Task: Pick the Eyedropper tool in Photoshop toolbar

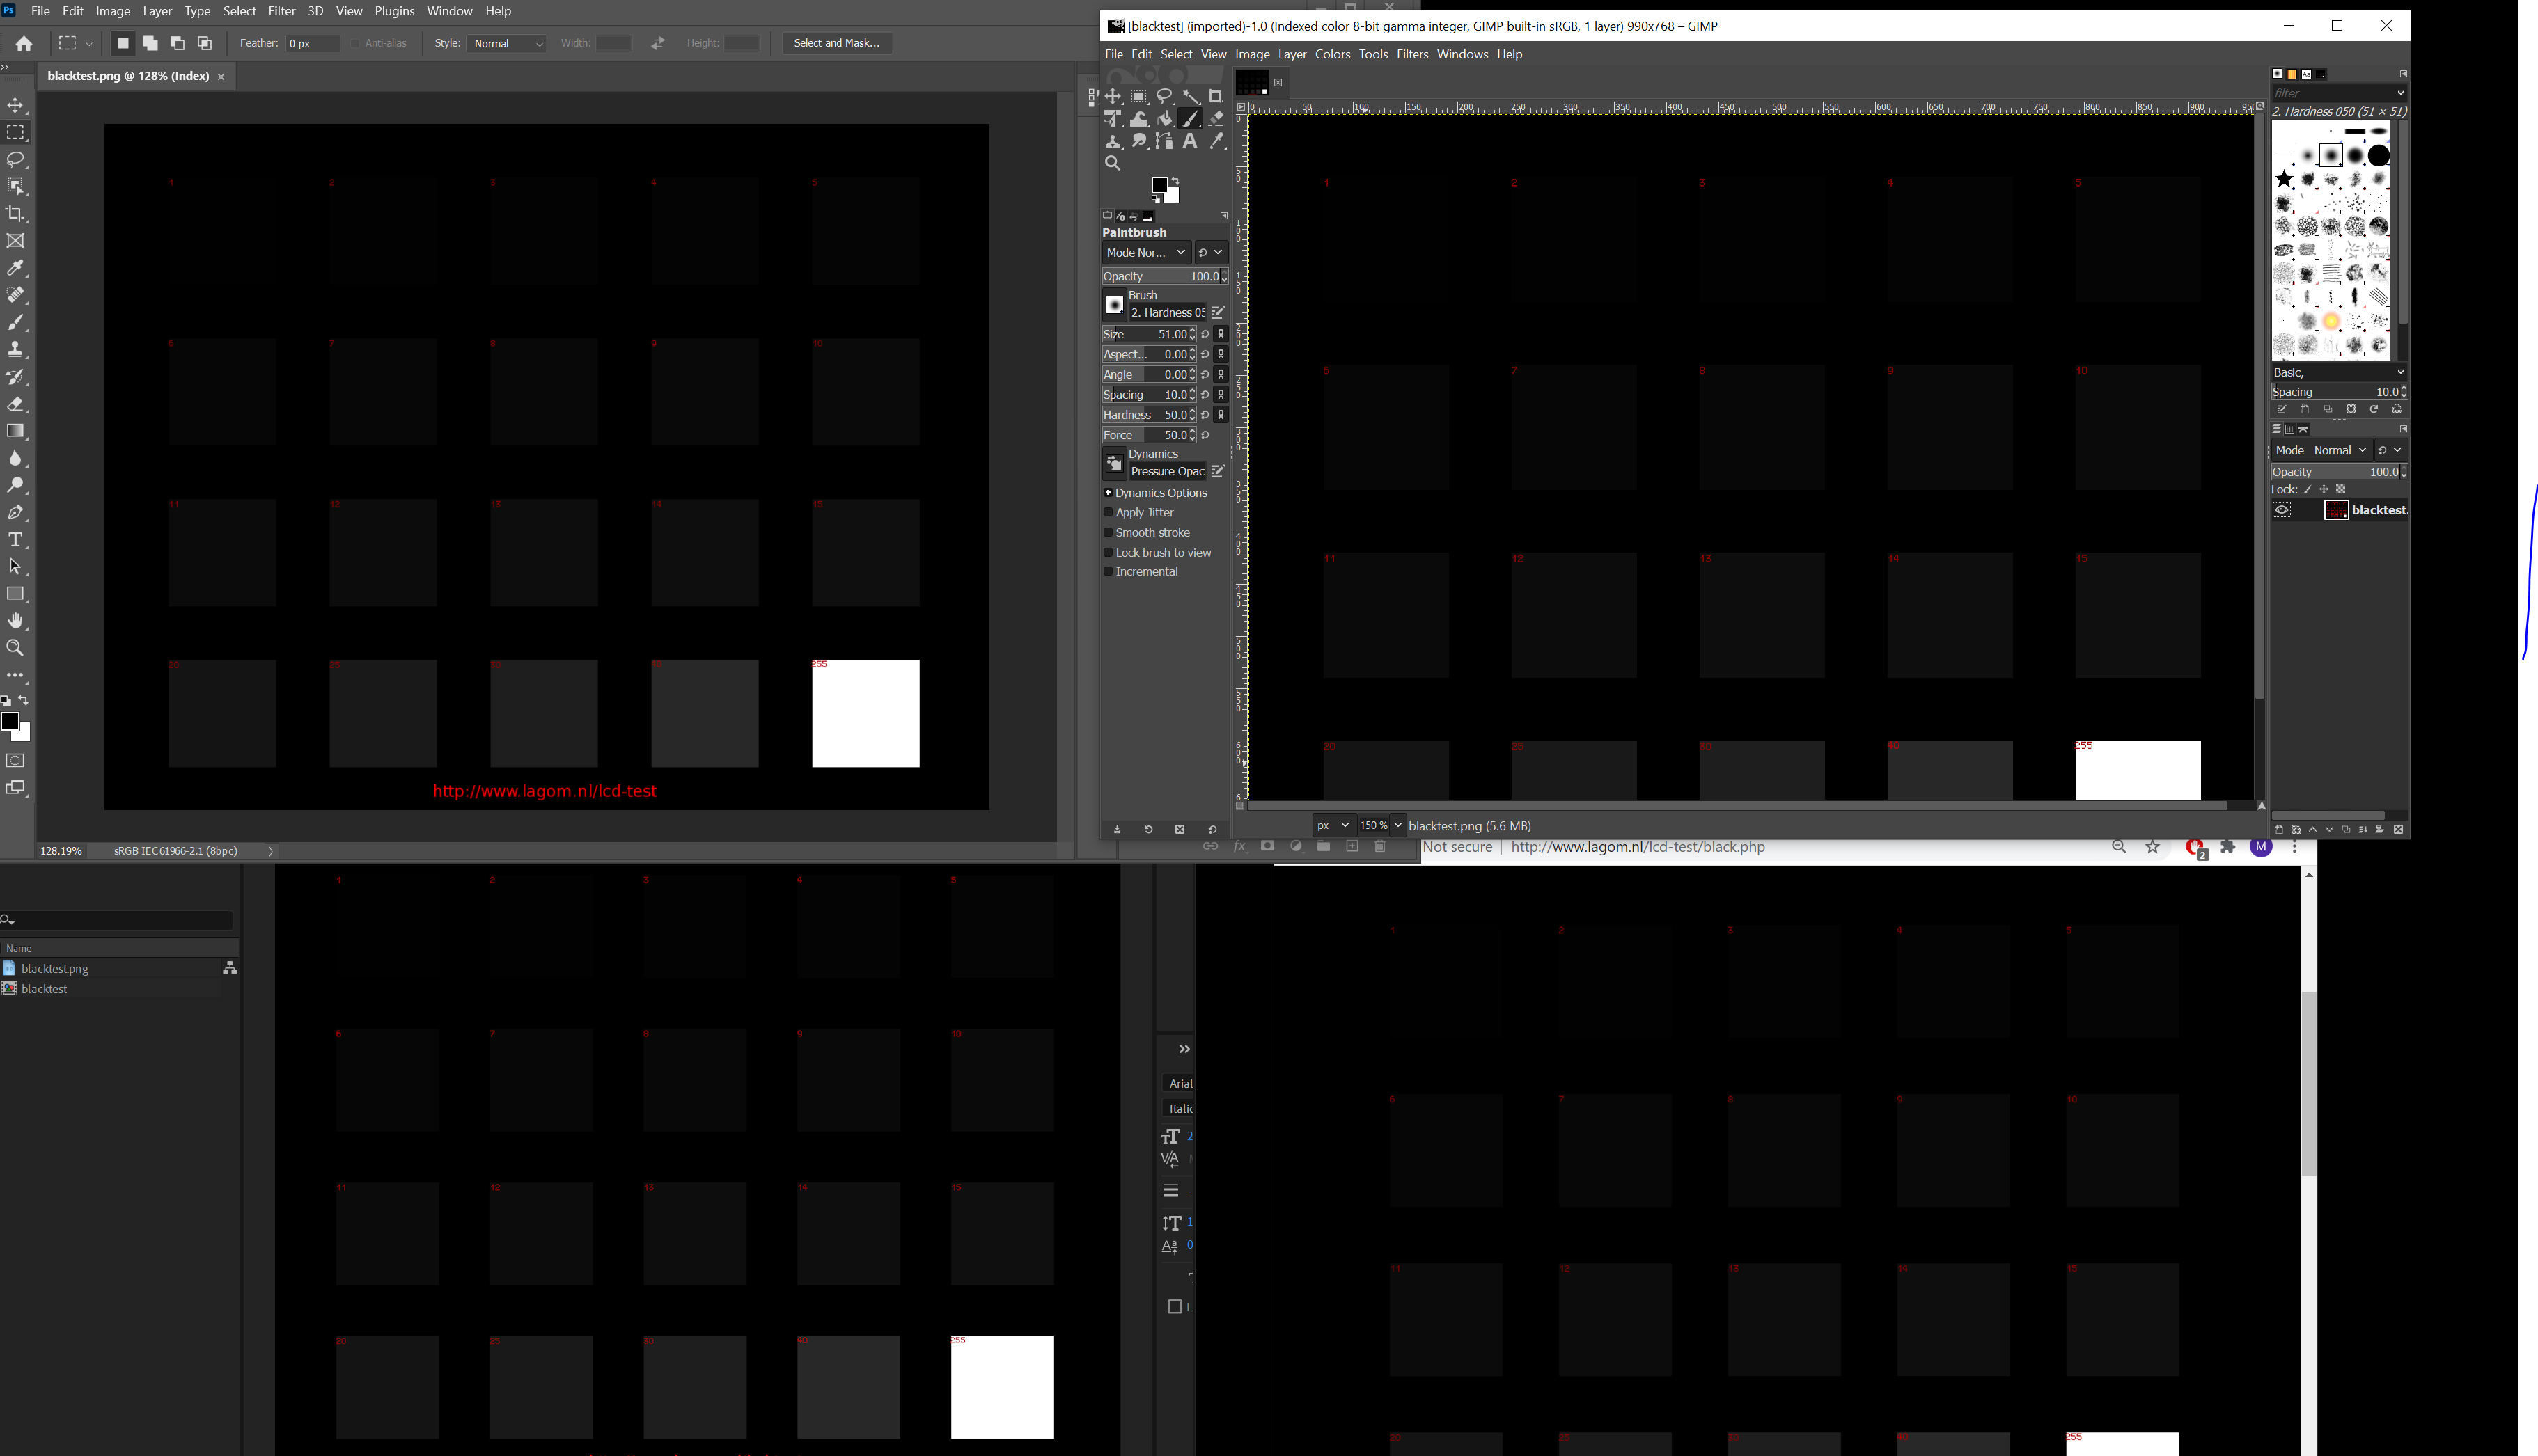Action: 16,268
